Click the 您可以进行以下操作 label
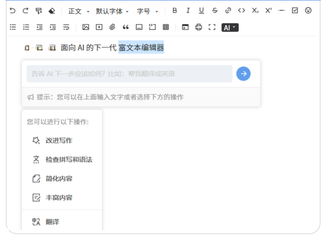 point(57,122)
